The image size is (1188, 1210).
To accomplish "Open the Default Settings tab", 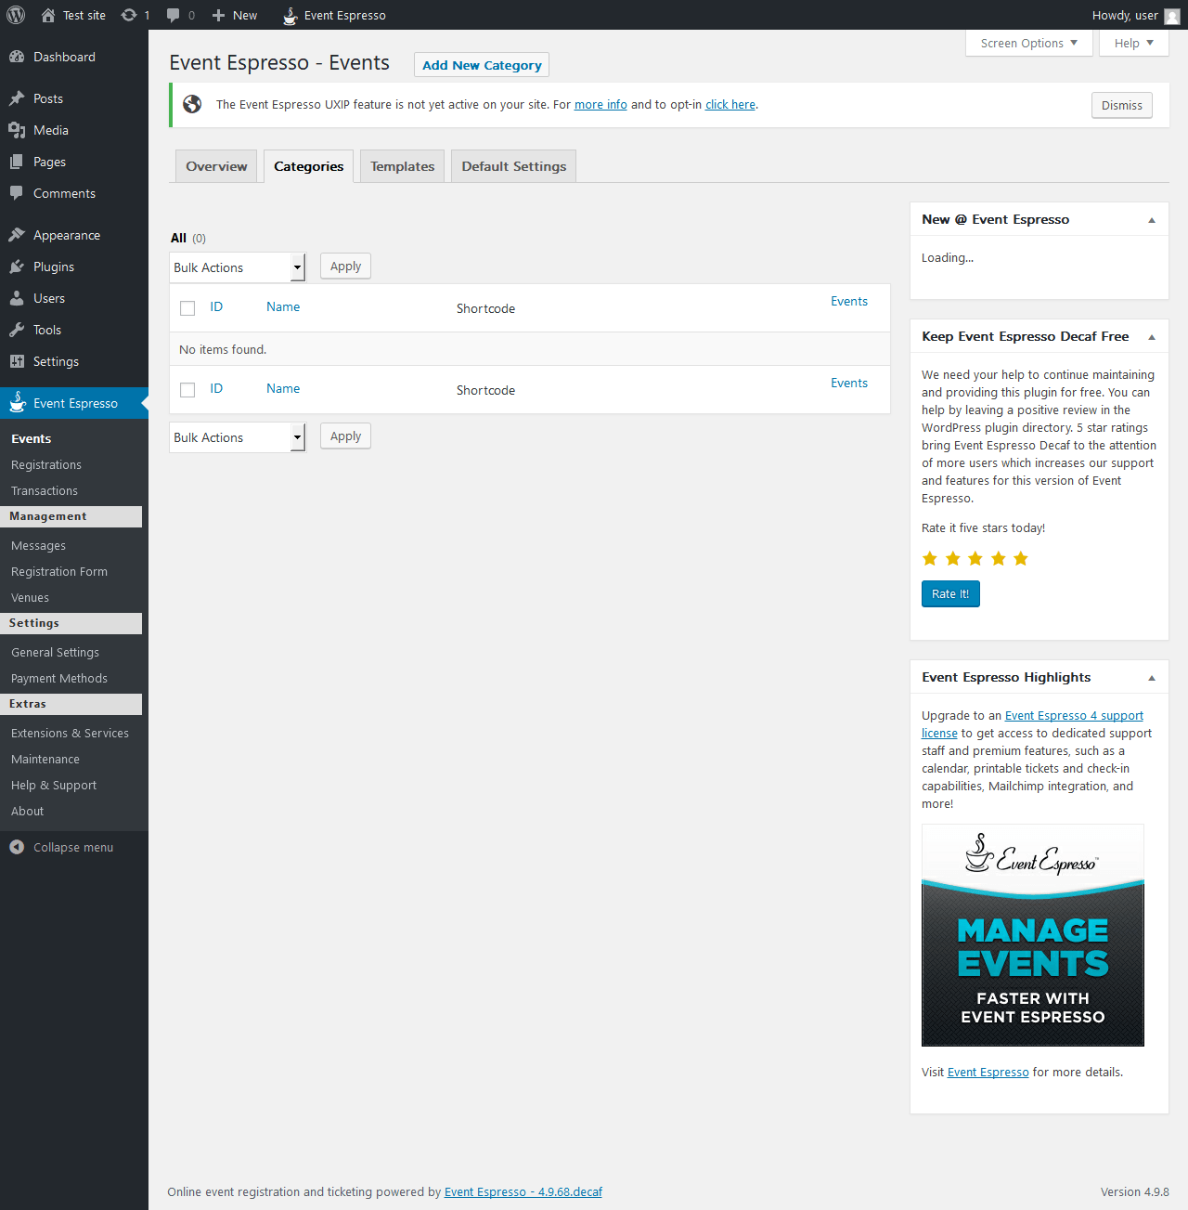I will click(x=514, y=166).
